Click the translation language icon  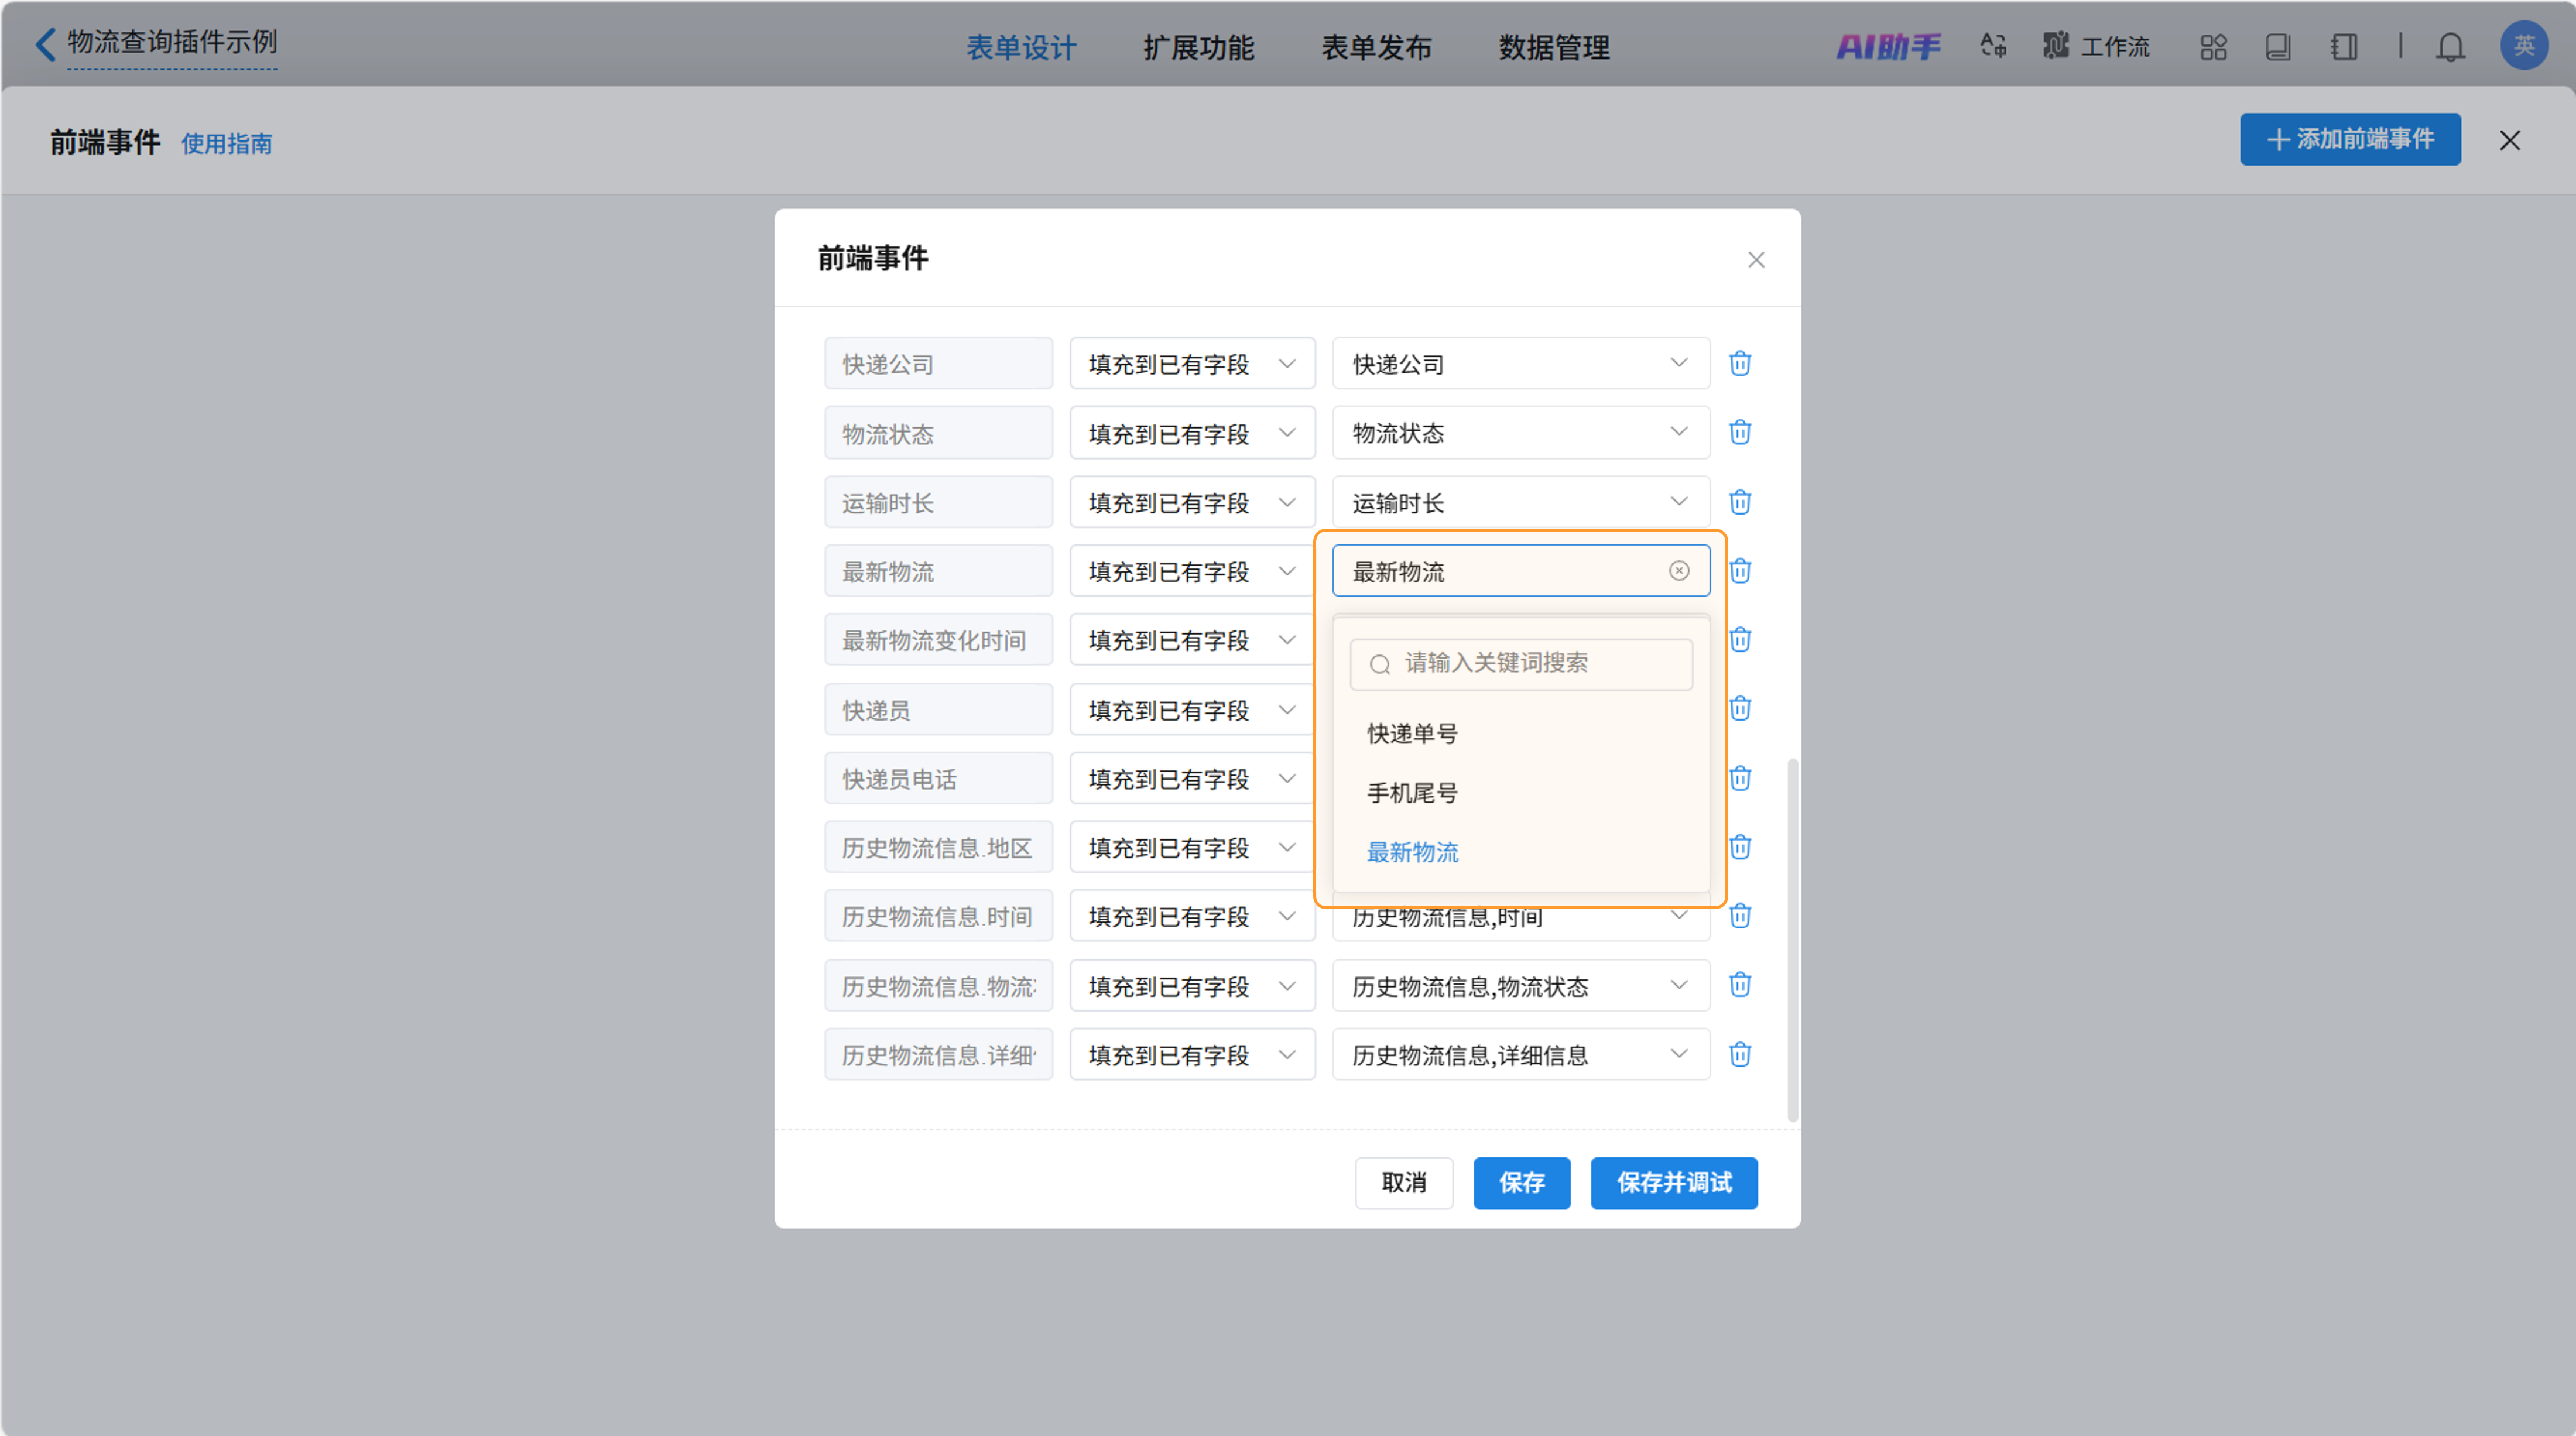(x=1992, y=46)
